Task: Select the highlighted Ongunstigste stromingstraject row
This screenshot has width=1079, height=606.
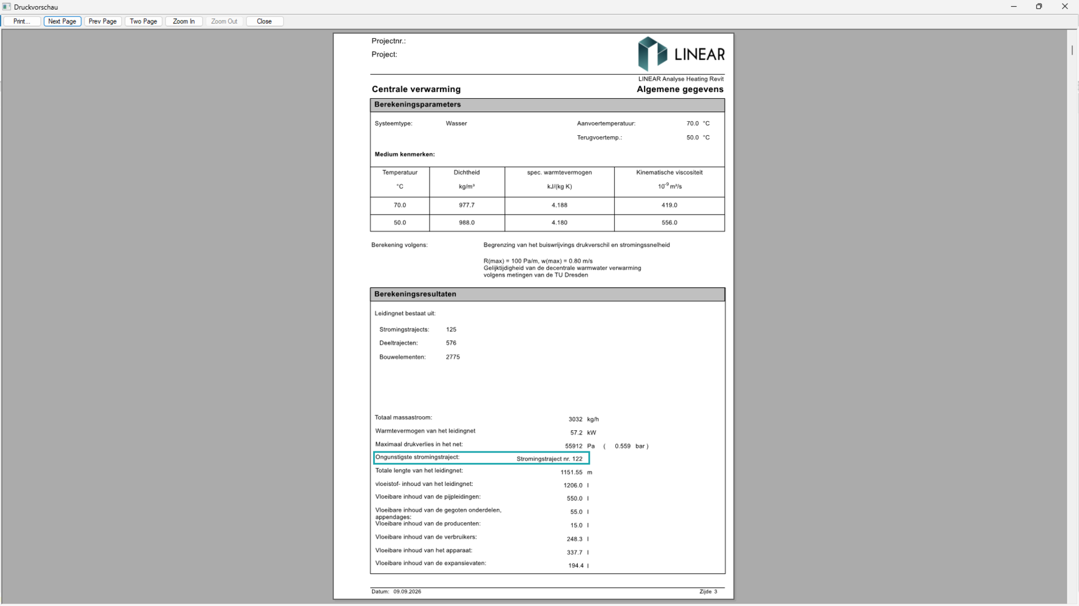Action: (481, 458)
